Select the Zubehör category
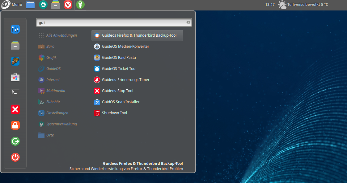This screenshot has height=183, width=347. (49, 102)
